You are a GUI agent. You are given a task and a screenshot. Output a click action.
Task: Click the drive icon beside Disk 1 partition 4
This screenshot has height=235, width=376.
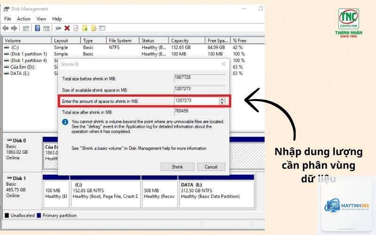(7, 61)
